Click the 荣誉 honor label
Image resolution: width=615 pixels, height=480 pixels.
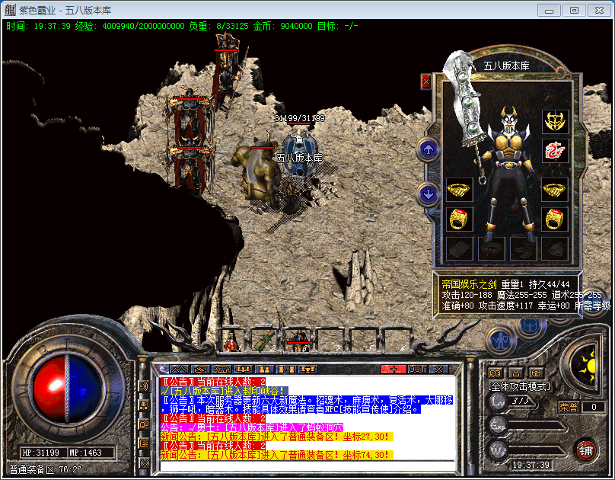point(569,407)
